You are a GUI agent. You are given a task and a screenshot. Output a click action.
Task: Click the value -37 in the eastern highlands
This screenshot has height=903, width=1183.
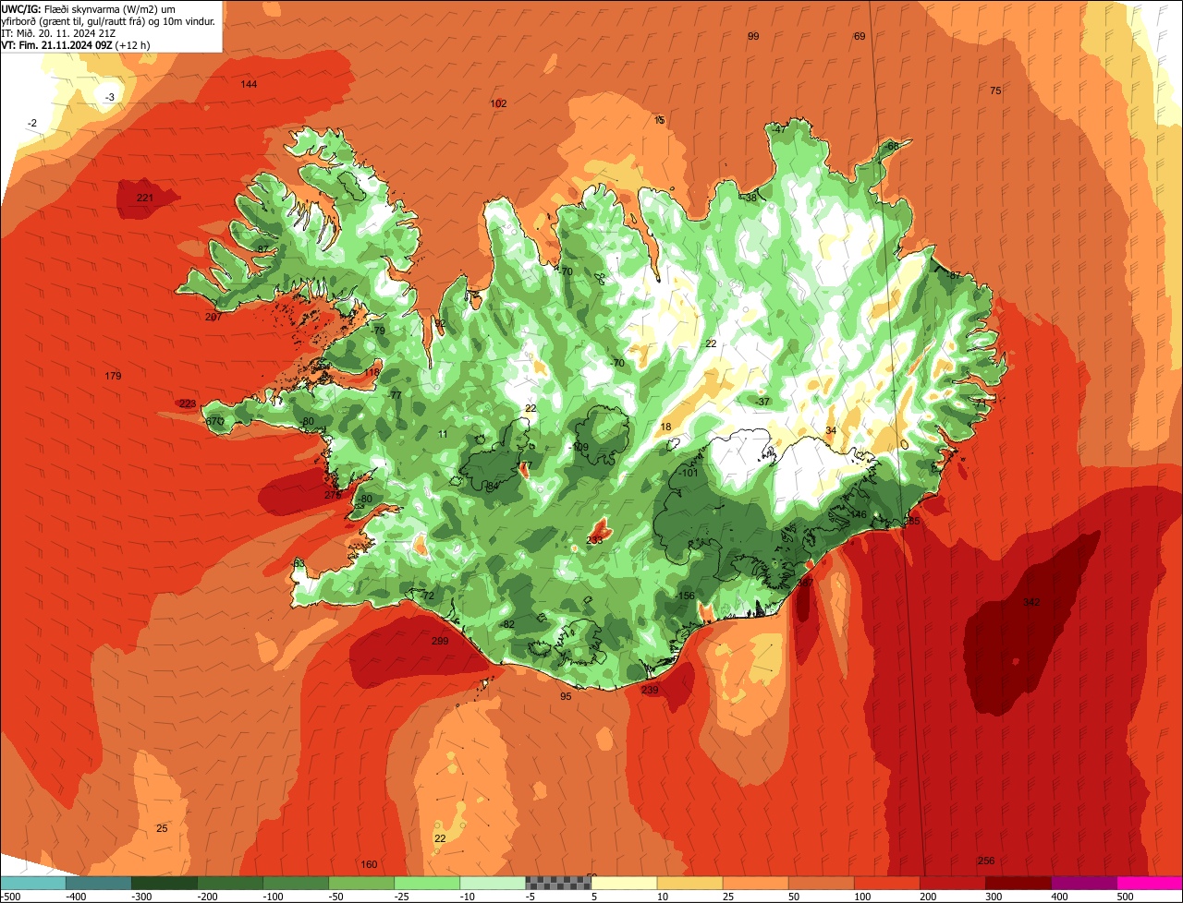point(762,402)
